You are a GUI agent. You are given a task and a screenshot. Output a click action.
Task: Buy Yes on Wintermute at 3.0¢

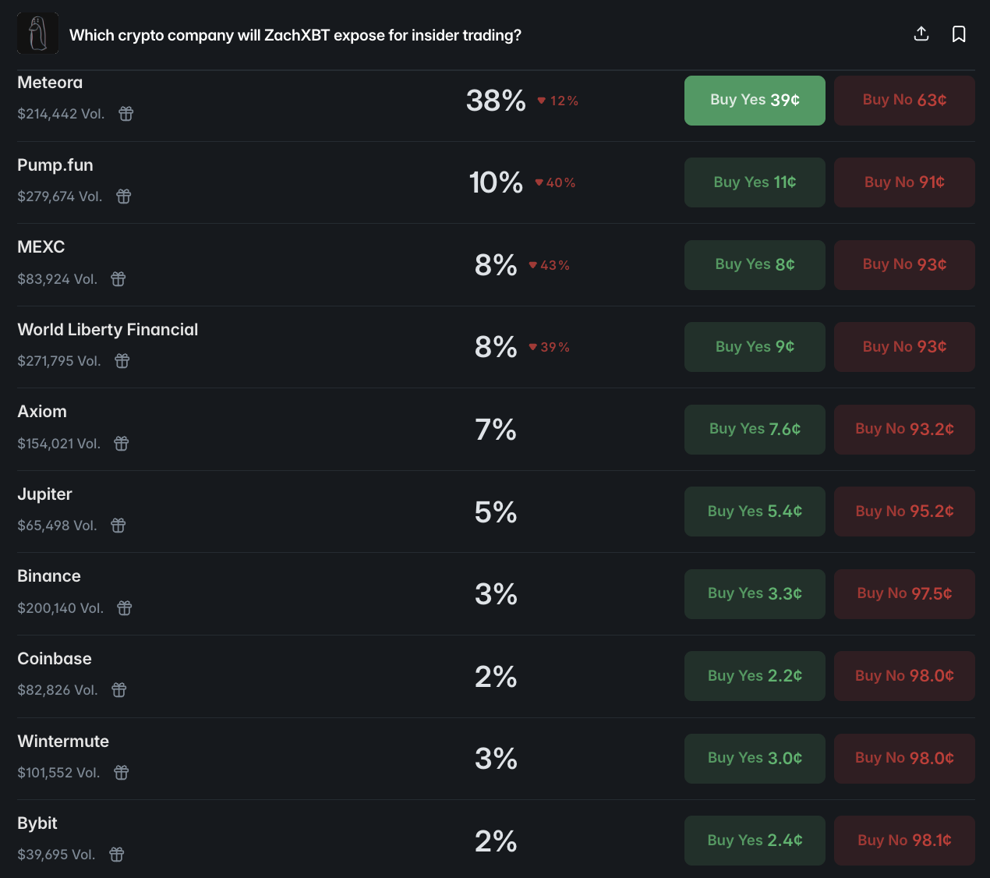[x=755, y=759]
